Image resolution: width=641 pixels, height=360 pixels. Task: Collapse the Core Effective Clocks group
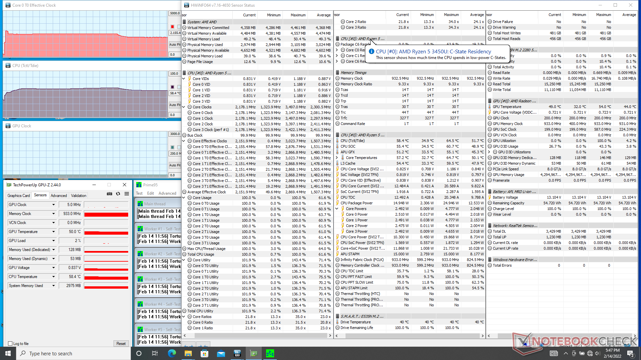184,141
